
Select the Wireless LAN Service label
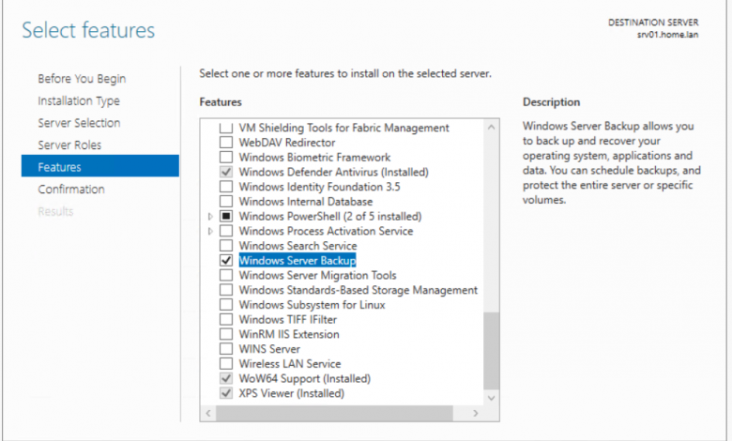(290, 364)
